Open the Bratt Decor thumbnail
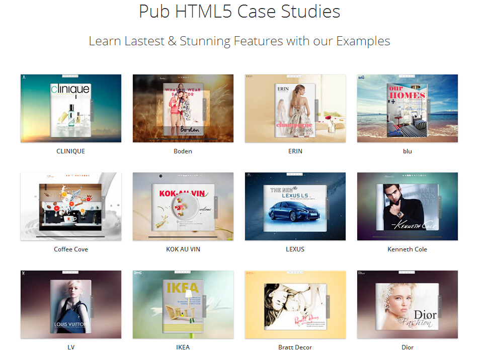This screenshot has height=357, width=480. [295, 304]
